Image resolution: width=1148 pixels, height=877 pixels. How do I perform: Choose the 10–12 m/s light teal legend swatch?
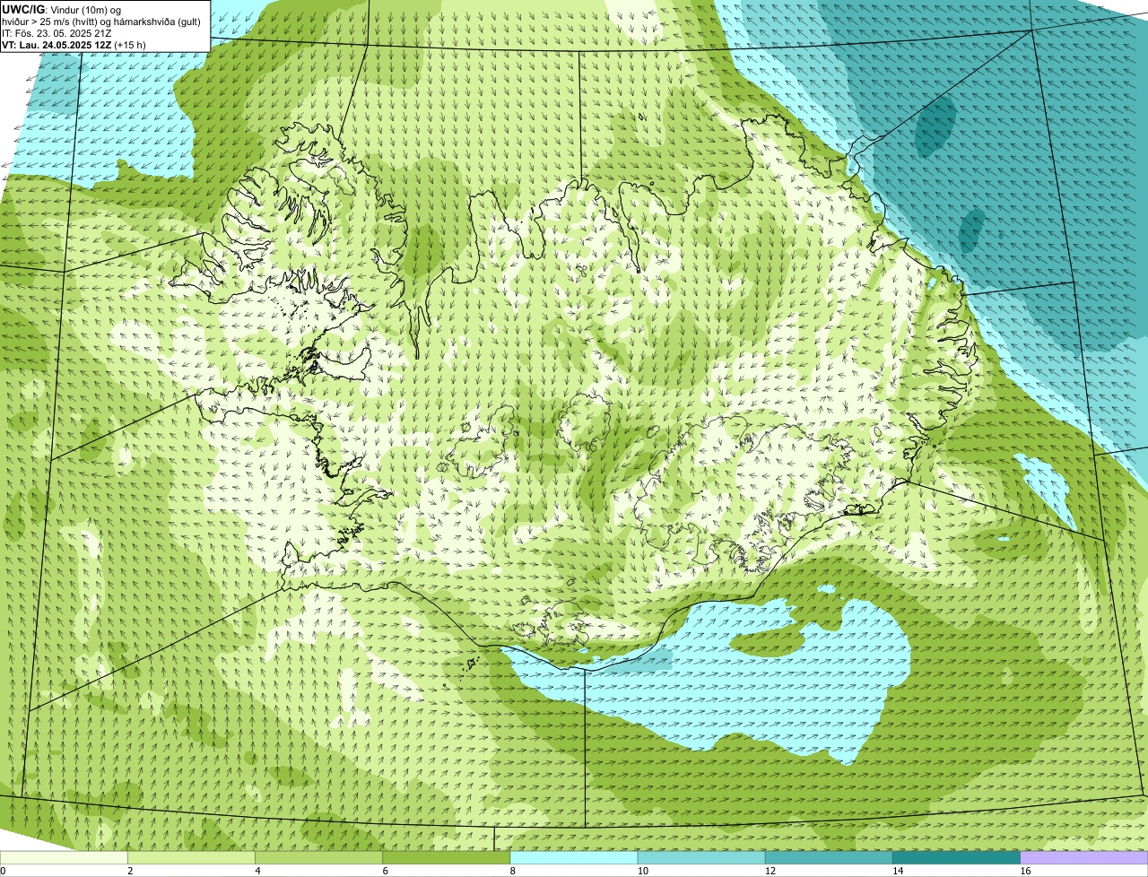pos(701,858)
